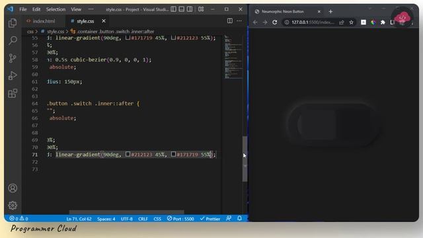
Task: Change indentation via Spaces: 4
Action: pos(106,219)
